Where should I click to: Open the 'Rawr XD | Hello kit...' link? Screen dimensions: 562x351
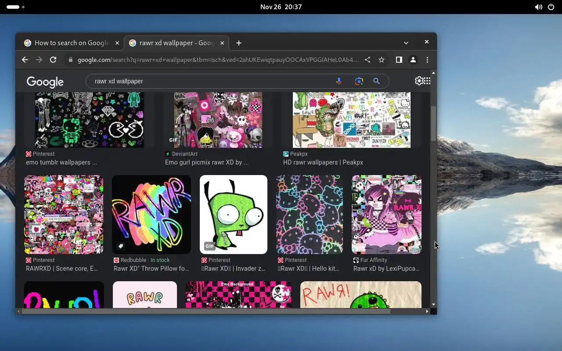tap(309, 269)
